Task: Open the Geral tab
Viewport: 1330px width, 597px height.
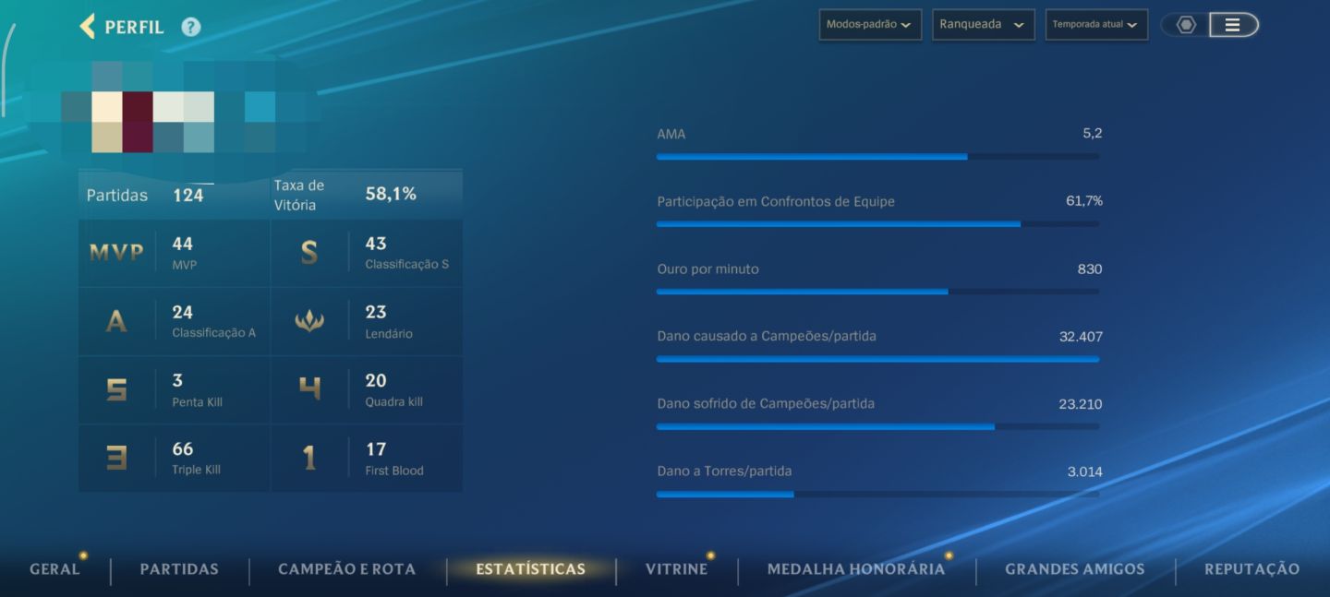Action: coord(54,569)
